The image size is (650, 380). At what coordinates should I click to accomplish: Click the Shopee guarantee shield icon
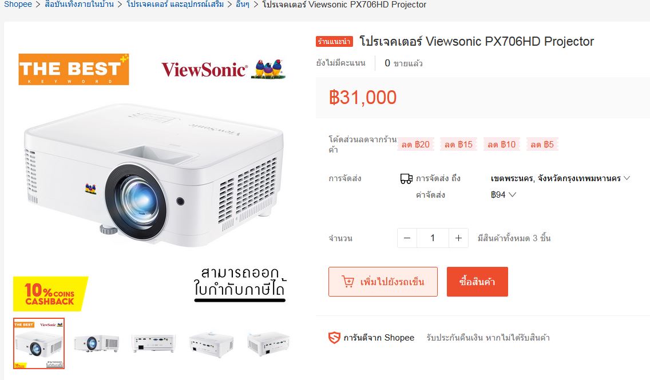click(x=334, y=338)
